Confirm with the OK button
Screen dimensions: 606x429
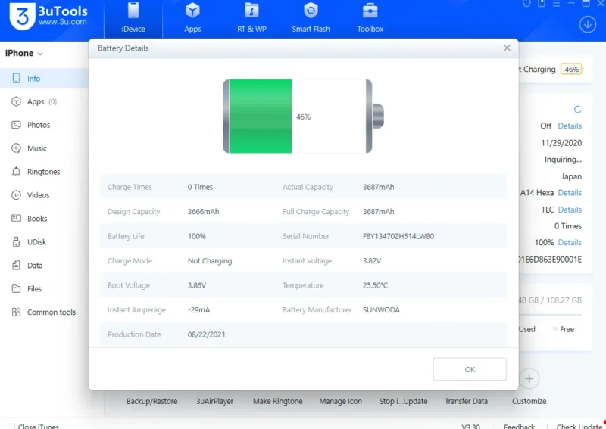pyautogui.click(x=470, y=369)
